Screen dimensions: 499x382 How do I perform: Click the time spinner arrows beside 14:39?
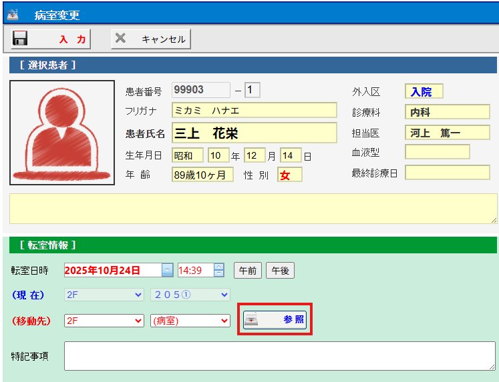click(218, 270)
